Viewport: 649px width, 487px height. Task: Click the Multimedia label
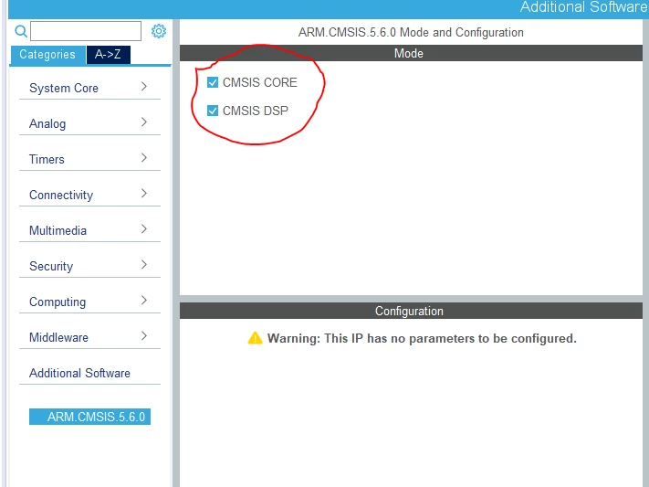pos(58,231)
